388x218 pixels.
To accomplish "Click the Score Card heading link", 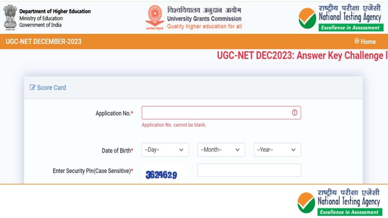I will tap(51, 88).
